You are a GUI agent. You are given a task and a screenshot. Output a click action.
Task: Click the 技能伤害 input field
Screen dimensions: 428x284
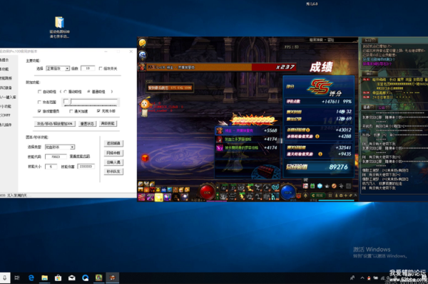click(86, 167)
